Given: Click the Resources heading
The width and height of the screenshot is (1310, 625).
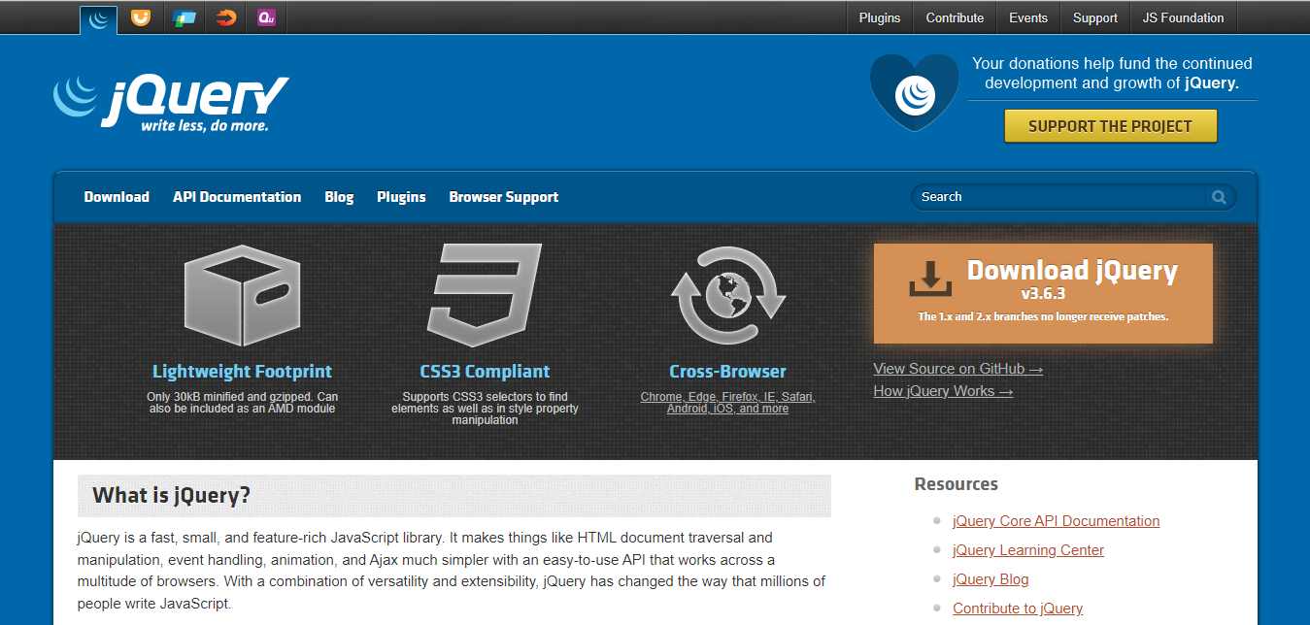Looking at the screenshot, I should tap(957, 484).
